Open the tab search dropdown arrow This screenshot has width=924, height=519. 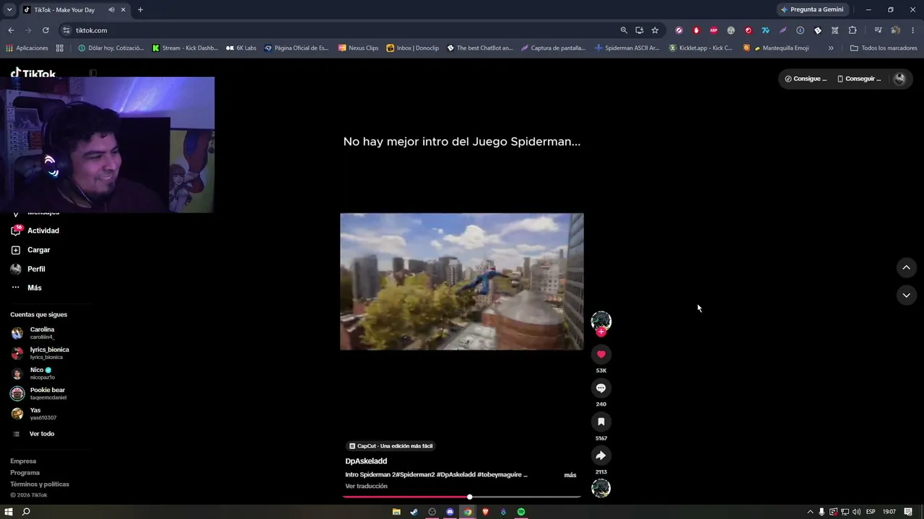click(9, 9)
